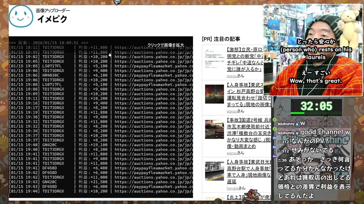Click the 'rests on his laurels' subtitle line
The height and width of the screenshot is (204, 364).
coord(316,53)
